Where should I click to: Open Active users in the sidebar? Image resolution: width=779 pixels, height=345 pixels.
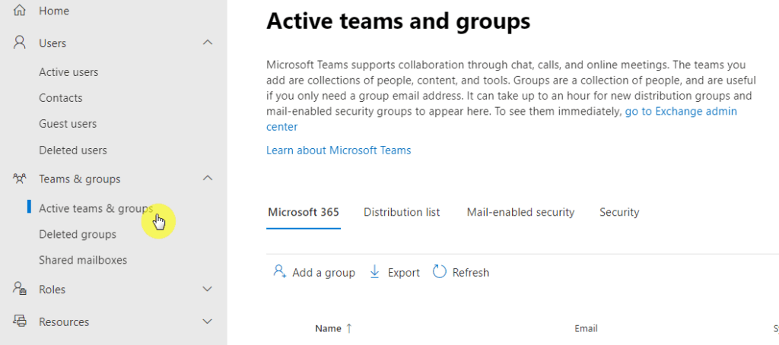pyautogui.click(x=68, y=72)
